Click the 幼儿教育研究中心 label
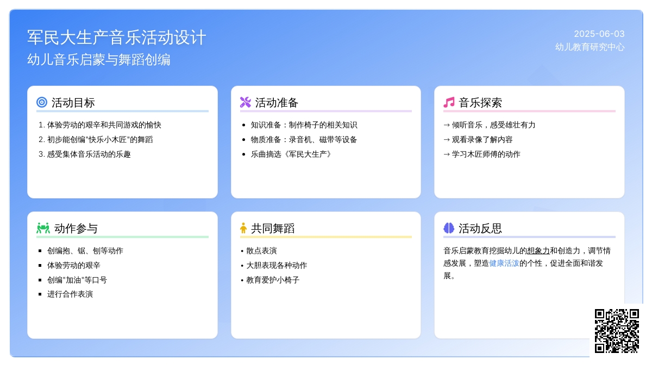This screenshot has width=652, height=366. [x=590, y=47]
